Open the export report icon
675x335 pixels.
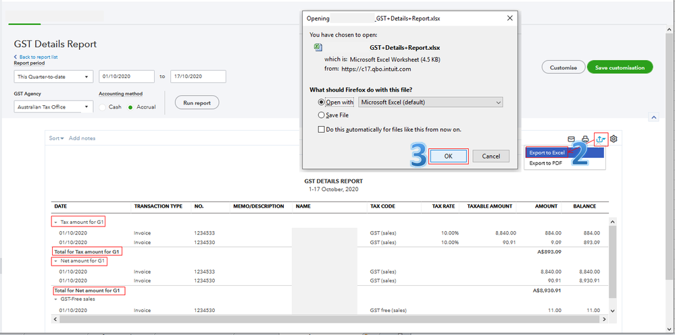601,139
